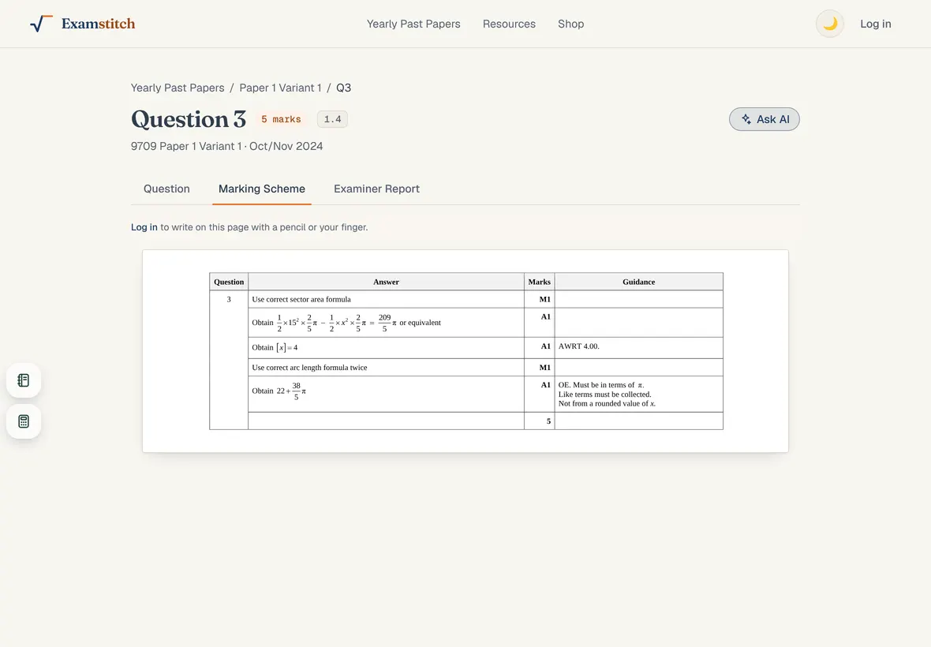931x647 pixels.
Task: Open the calculator icon in the left sidebar
Action: point(24,421)
